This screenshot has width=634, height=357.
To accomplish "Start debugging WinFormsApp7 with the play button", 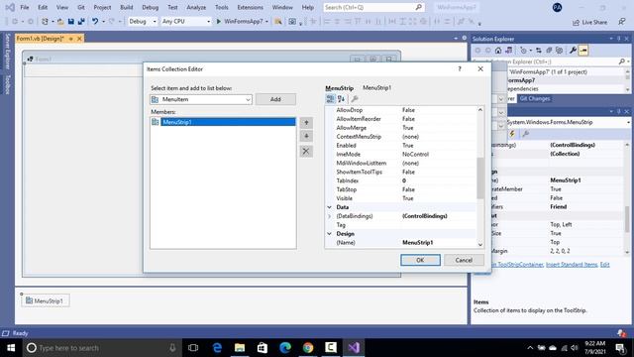I will pyautogui.click(x=218, y=22).
